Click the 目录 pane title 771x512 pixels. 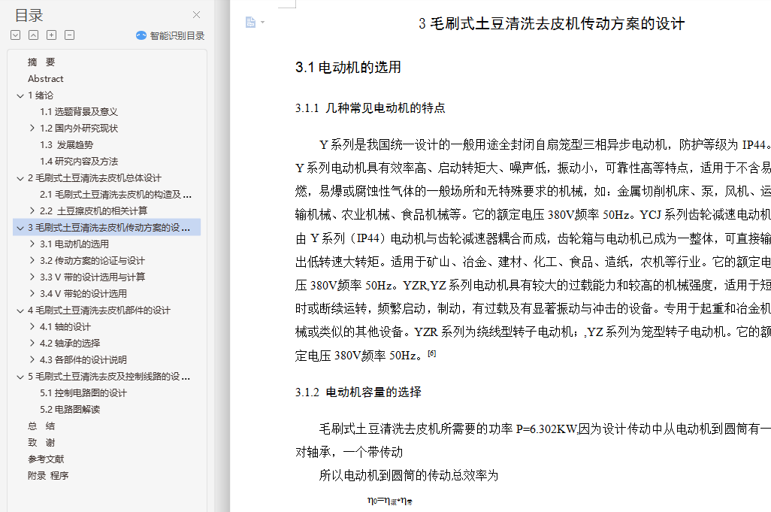pos(29,15)
